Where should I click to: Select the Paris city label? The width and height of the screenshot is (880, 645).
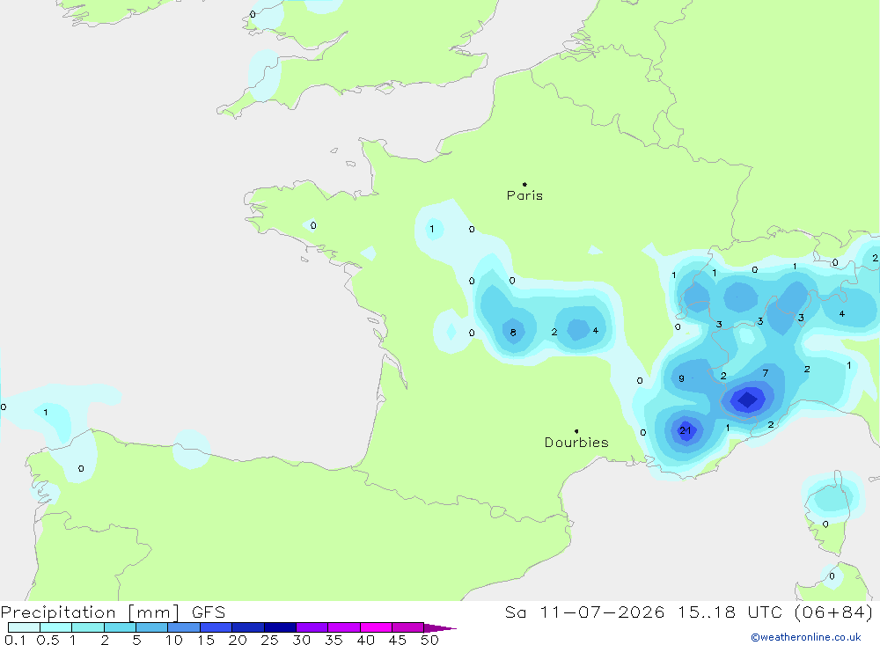pos(524,195)
